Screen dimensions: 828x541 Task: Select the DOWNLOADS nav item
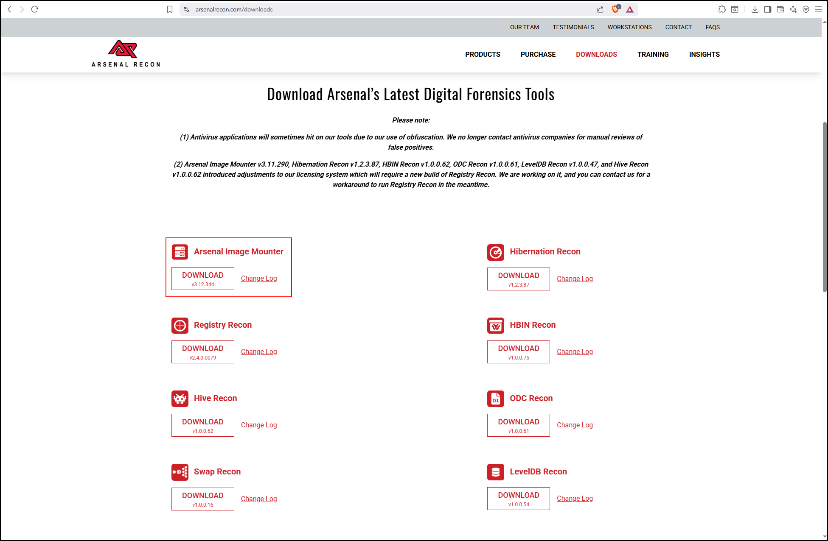[596, 54]
